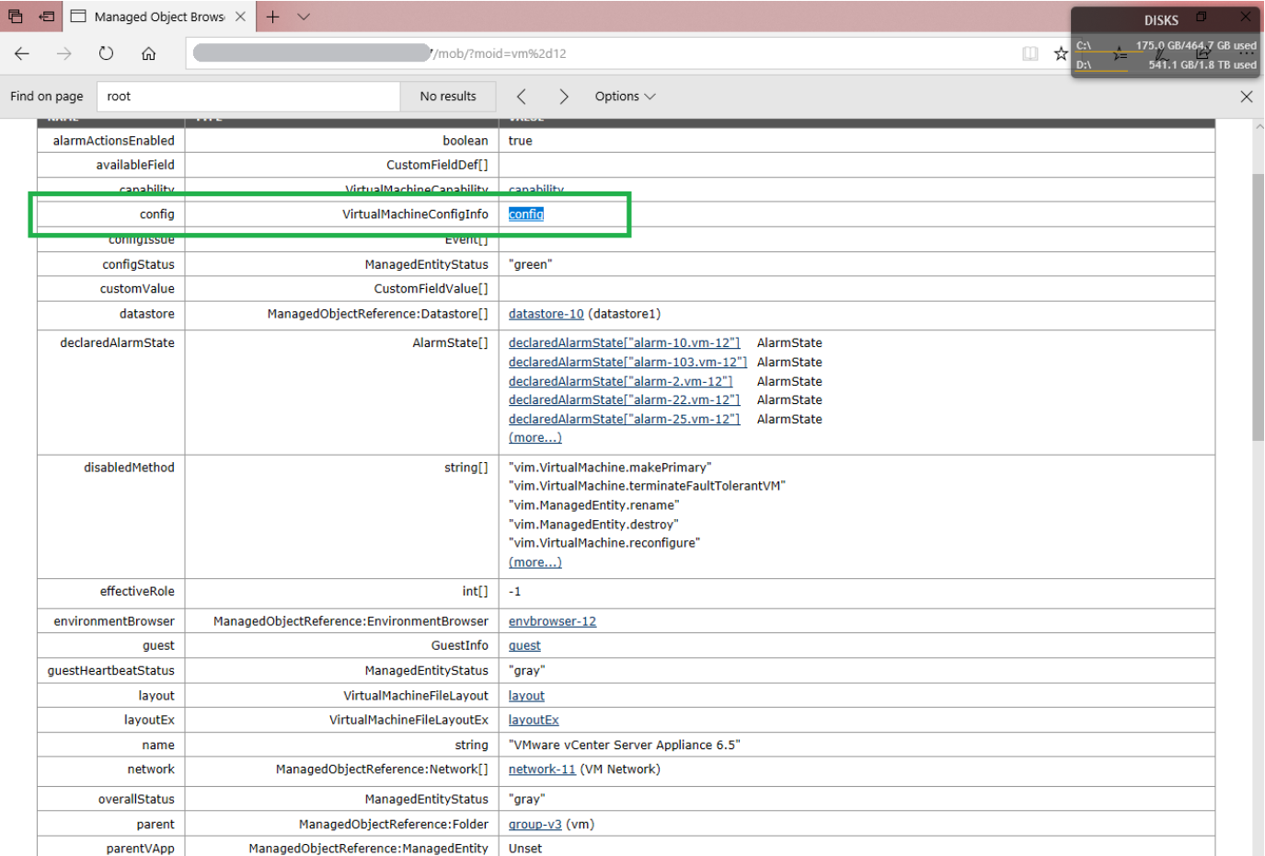Expand the find Options dropdown
The height and width of the screenshot is (856, 1265).
click(625, 97)
